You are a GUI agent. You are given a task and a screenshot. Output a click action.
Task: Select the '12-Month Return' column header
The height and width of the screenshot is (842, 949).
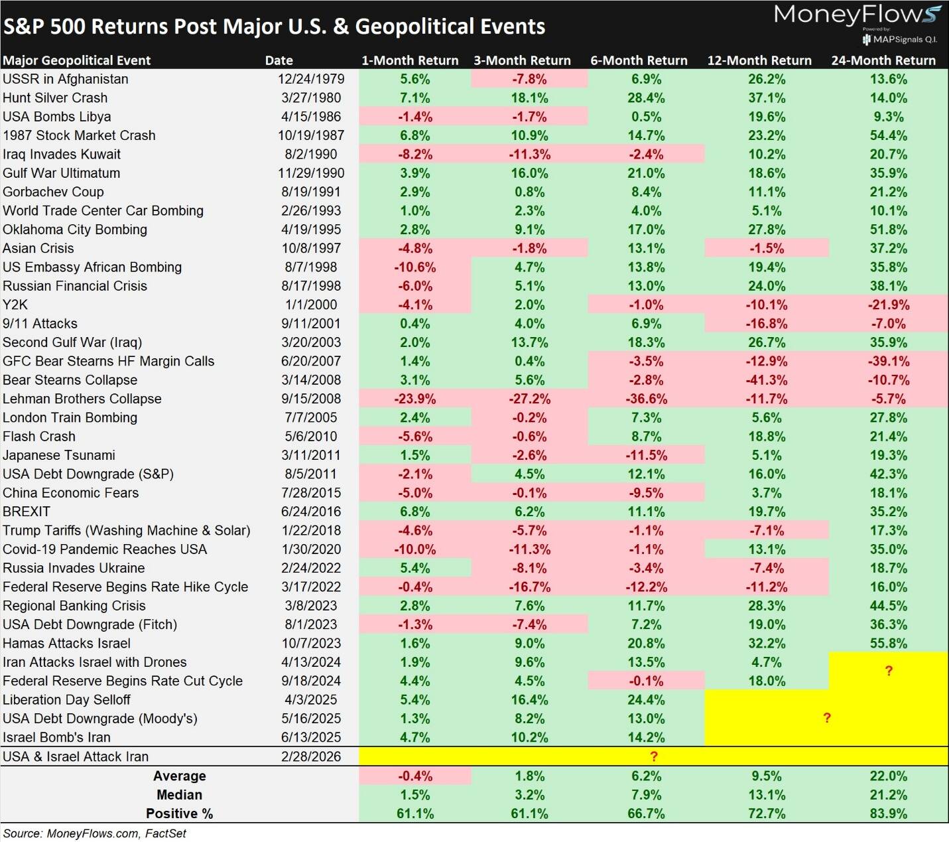tap(759, 60)
